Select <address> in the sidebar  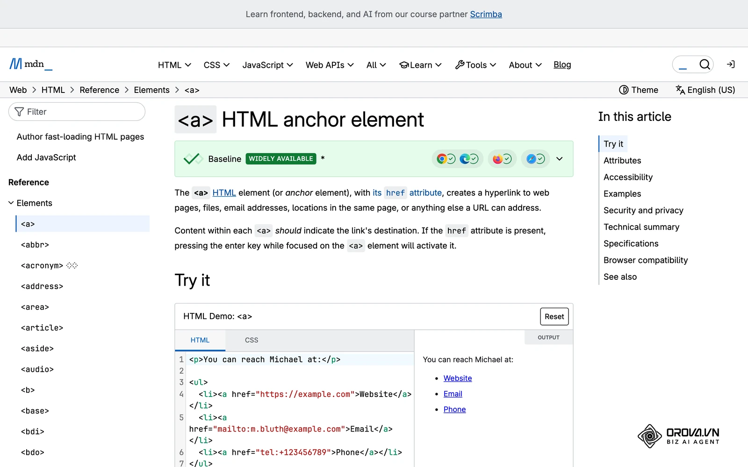click(42, 286)
